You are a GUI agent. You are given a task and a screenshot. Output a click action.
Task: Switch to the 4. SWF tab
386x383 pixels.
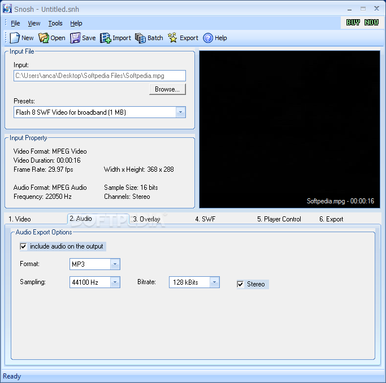point(205,219)
